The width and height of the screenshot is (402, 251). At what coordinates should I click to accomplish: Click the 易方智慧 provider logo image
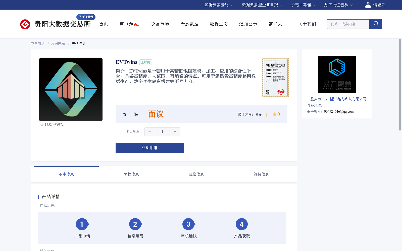coord(337,75)
